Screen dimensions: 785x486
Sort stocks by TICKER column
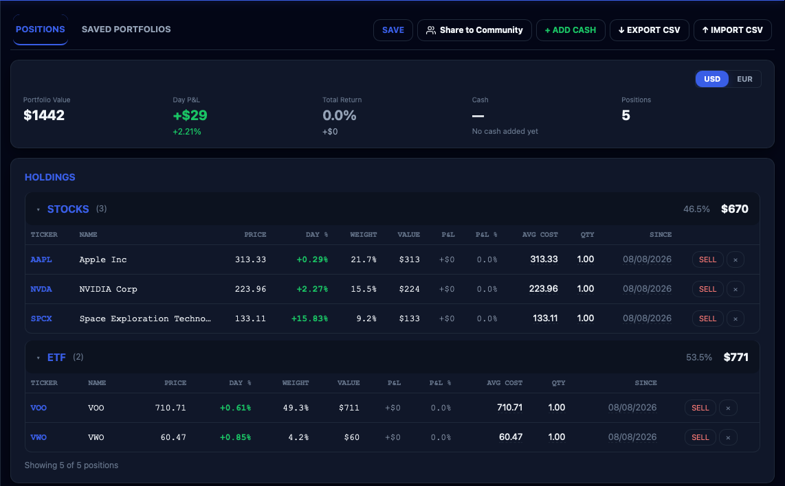[x=44, y=235]
